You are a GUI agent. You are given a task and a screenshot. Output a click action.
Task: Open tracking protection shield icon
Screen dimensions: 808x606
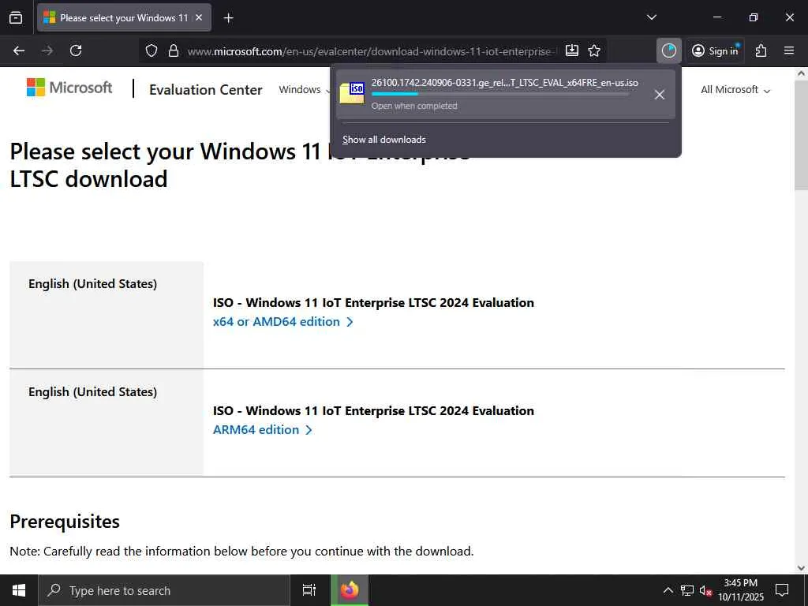(x=151, y=50)
